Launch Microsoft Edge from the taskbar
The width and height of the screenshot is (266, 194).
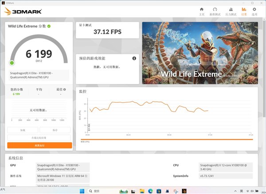[x=150, y=191]
